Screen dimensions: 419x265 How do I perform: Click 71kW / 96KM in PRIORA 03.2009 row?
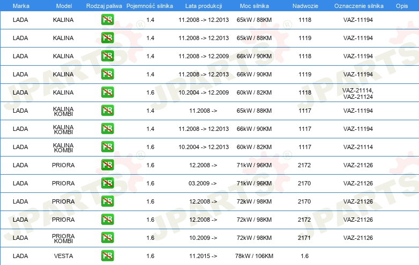254,183
